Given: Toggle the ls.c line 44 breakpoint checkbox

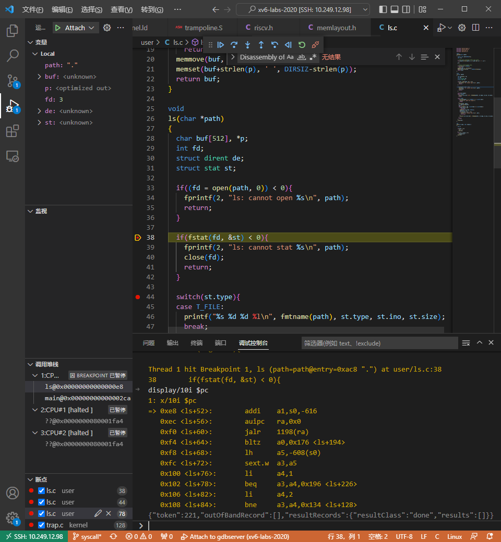Looking at the screenshot, I should pos(42,502).
